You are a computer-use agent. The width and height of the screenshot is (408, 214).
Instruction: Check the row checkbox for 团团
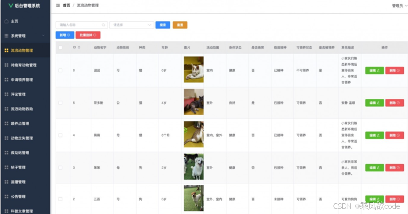[x=60, y=70]
